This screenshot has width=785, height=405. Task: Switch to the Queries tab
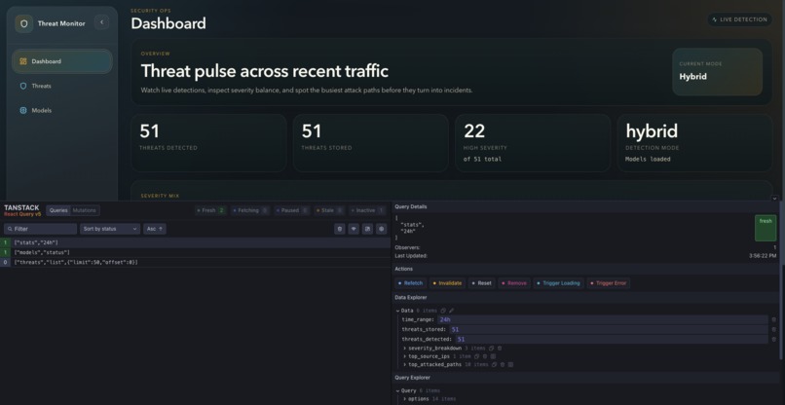point(58,210)
